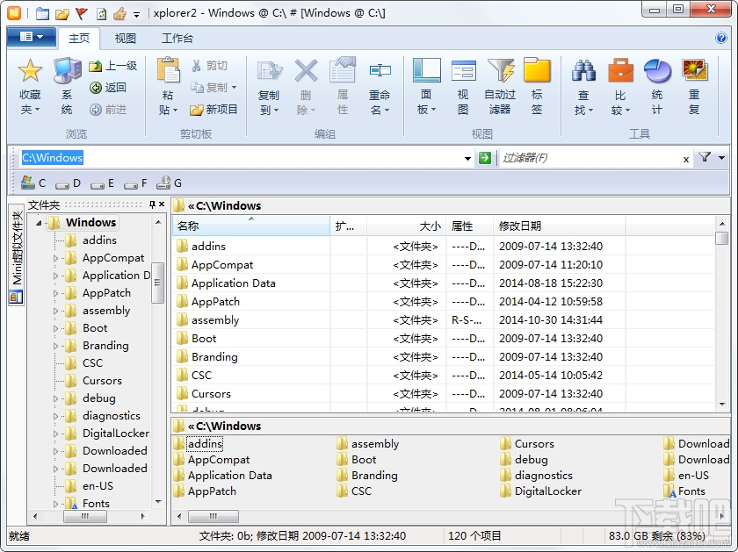
Task: Click the Forward (前进) button
Action: pyautogui.click(x=108, y=110)
